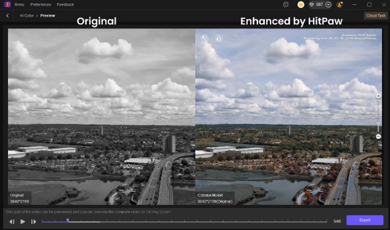Viewport: 390px width, 230px height.
Task: Step to the previous frame
Action: coord(12,221)
